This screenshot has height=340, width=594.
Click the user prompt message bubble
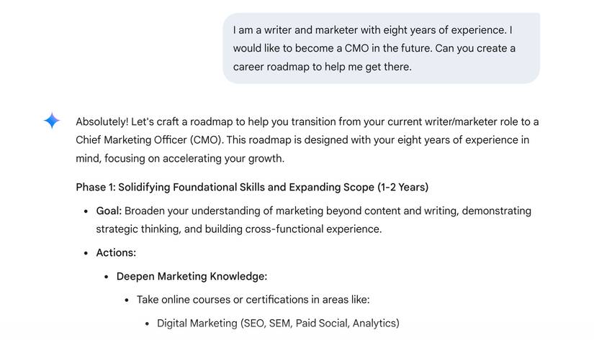pos(381,49)
